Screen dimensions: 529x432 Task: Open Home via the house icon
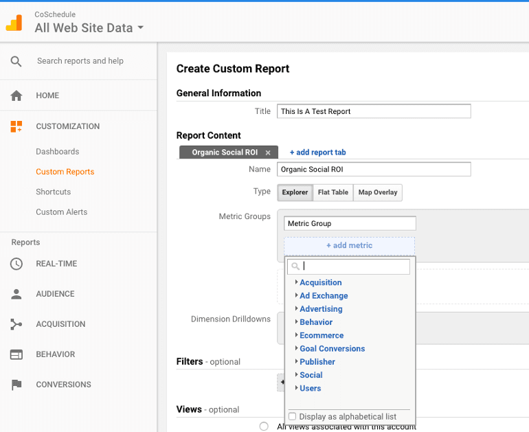16,95
